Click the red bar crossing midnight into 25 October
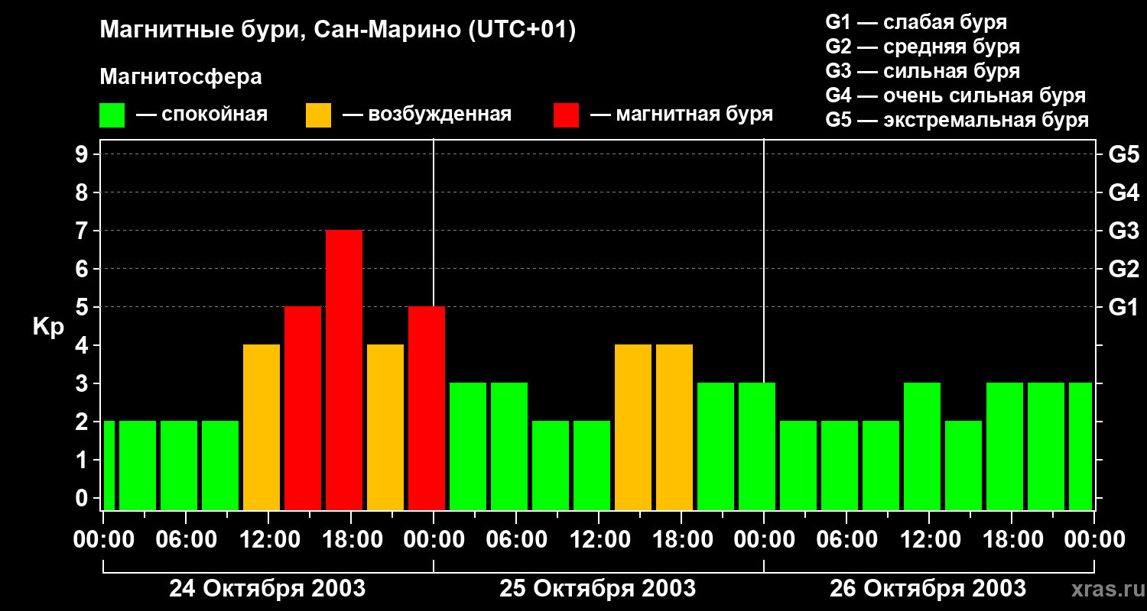Screen dimensions: 1147x611 [x=427, y=408]
